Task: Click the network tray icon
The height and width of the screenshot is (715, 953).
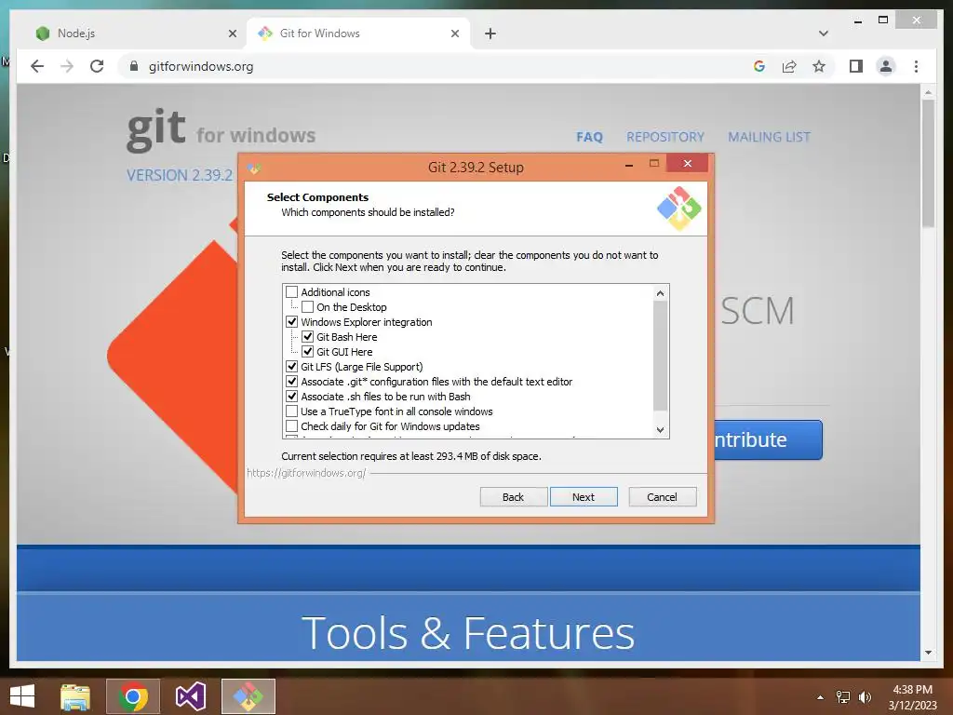Action: pos(843,697)
